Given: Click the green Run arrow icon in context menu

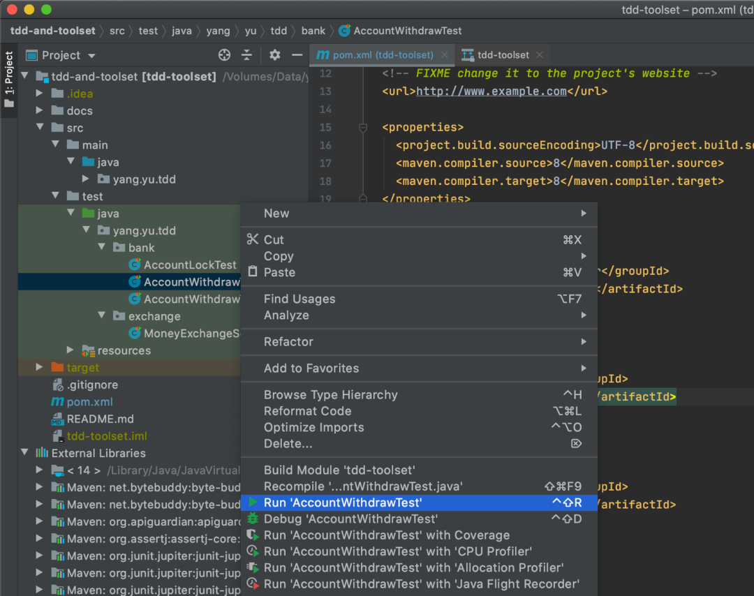Looking at the screenshot, I should 253,502.
